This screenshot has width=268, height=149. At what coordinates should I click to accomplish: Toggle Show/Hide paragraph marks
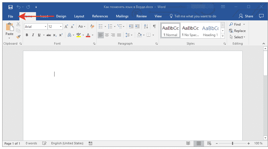[154, 27]
